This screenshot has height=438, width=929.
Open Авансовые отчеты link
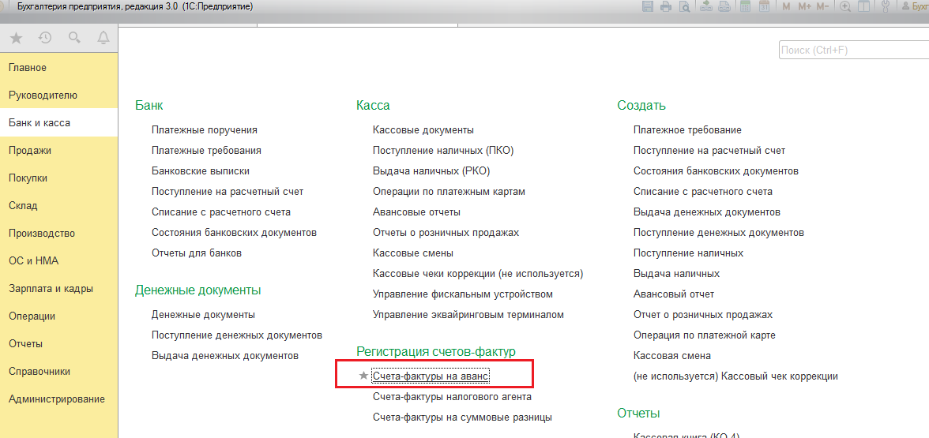pos(416,212)
